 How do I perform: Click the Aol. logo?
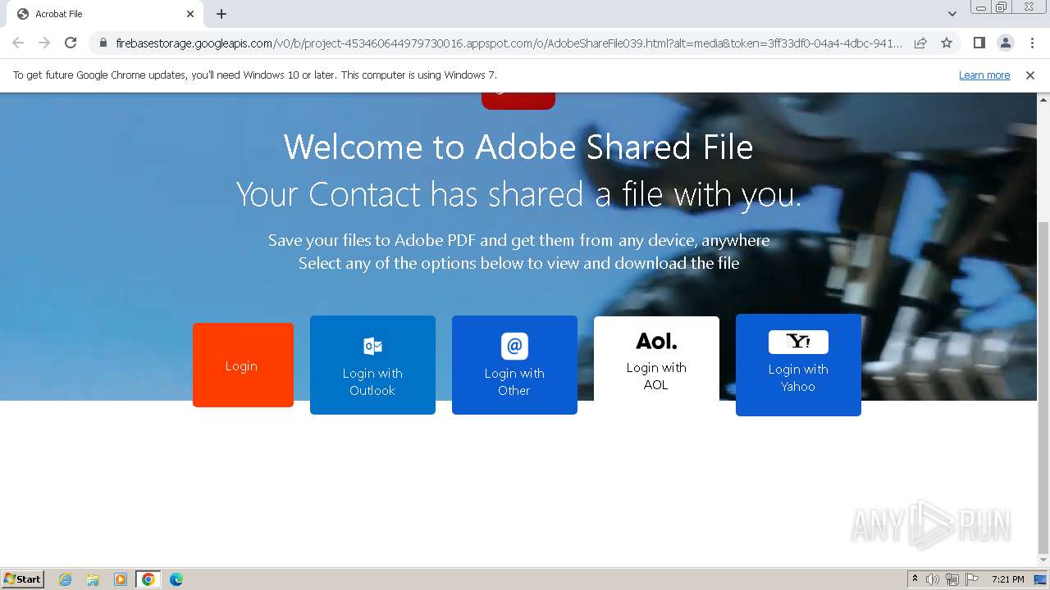(656, 341)
